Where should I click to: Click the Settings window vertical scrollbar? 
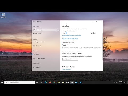click(103, 47)
